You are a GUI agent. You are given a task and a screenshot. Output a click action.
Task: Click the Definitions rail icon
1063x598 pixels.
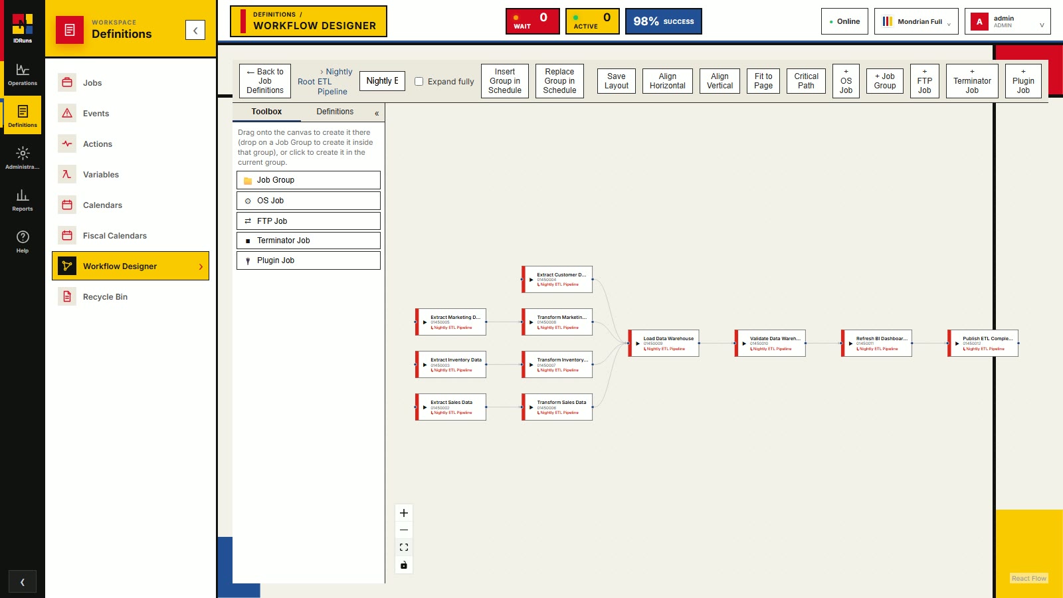click(23, 116)
